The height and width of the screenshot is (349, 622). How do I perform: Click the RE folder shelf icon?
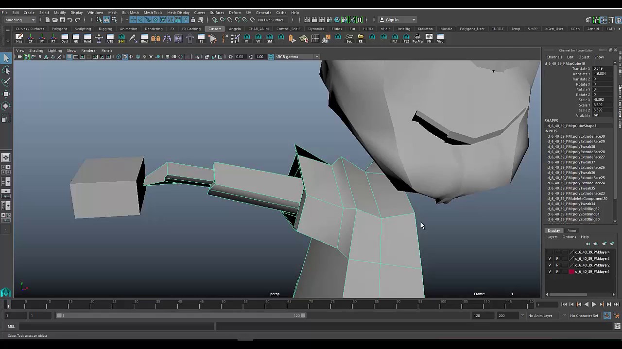(361, 38)
